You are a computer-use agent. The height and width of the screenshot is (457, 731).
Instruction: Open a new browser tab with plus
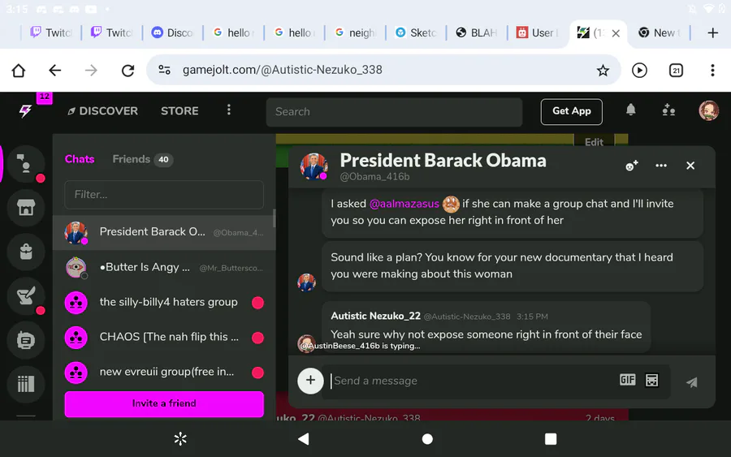click(712, 32)
